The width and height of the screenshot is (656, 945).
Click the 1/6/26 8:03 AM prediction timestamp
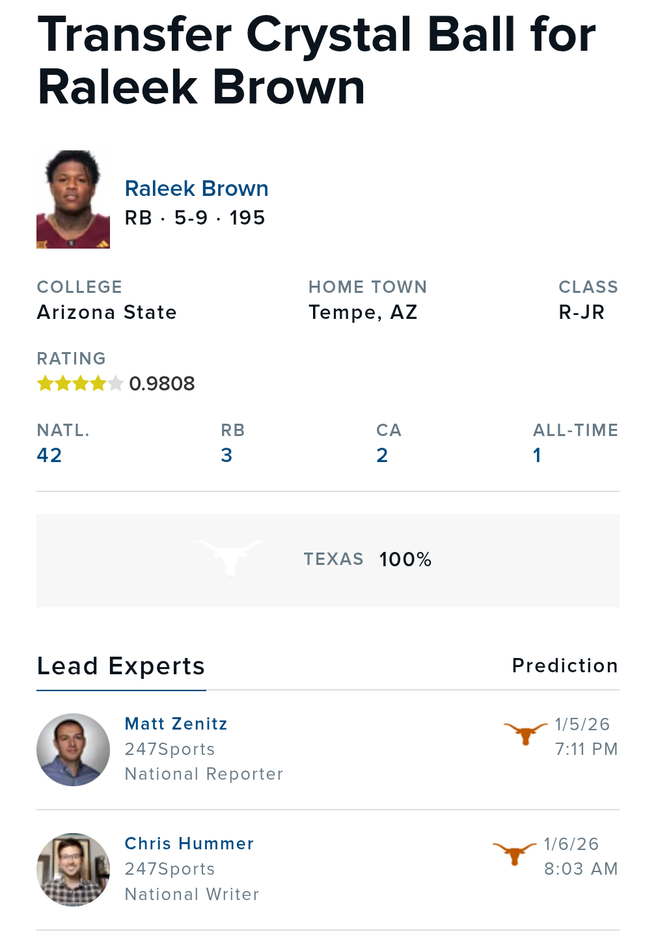(580, 856)
